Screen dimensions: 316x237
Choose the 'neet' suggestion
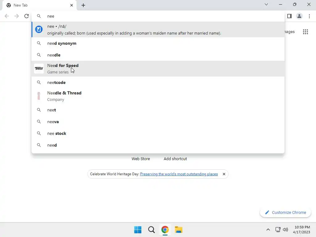pyautogui.click(x=158, y=110)
